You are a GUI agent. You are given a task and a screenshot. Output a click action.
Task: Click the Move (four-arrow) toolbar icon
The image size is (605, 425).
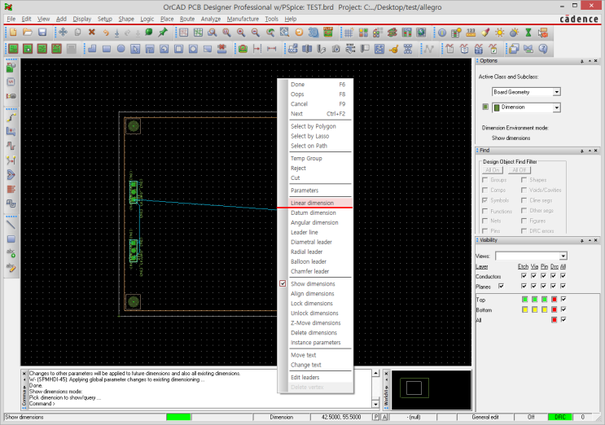click(63, 33)
